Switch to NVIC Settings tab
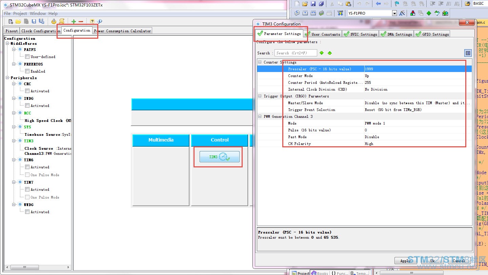This screenshot has height=275, width=488. (x=360, y=34)
